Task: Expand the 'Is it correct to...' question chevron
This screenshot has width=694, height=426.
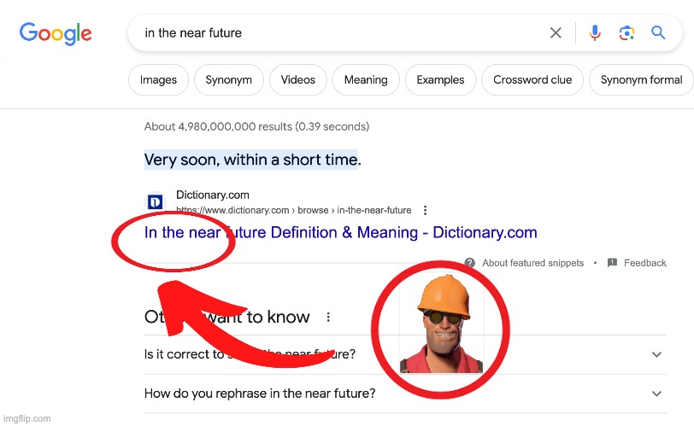Action: [656, 354]
